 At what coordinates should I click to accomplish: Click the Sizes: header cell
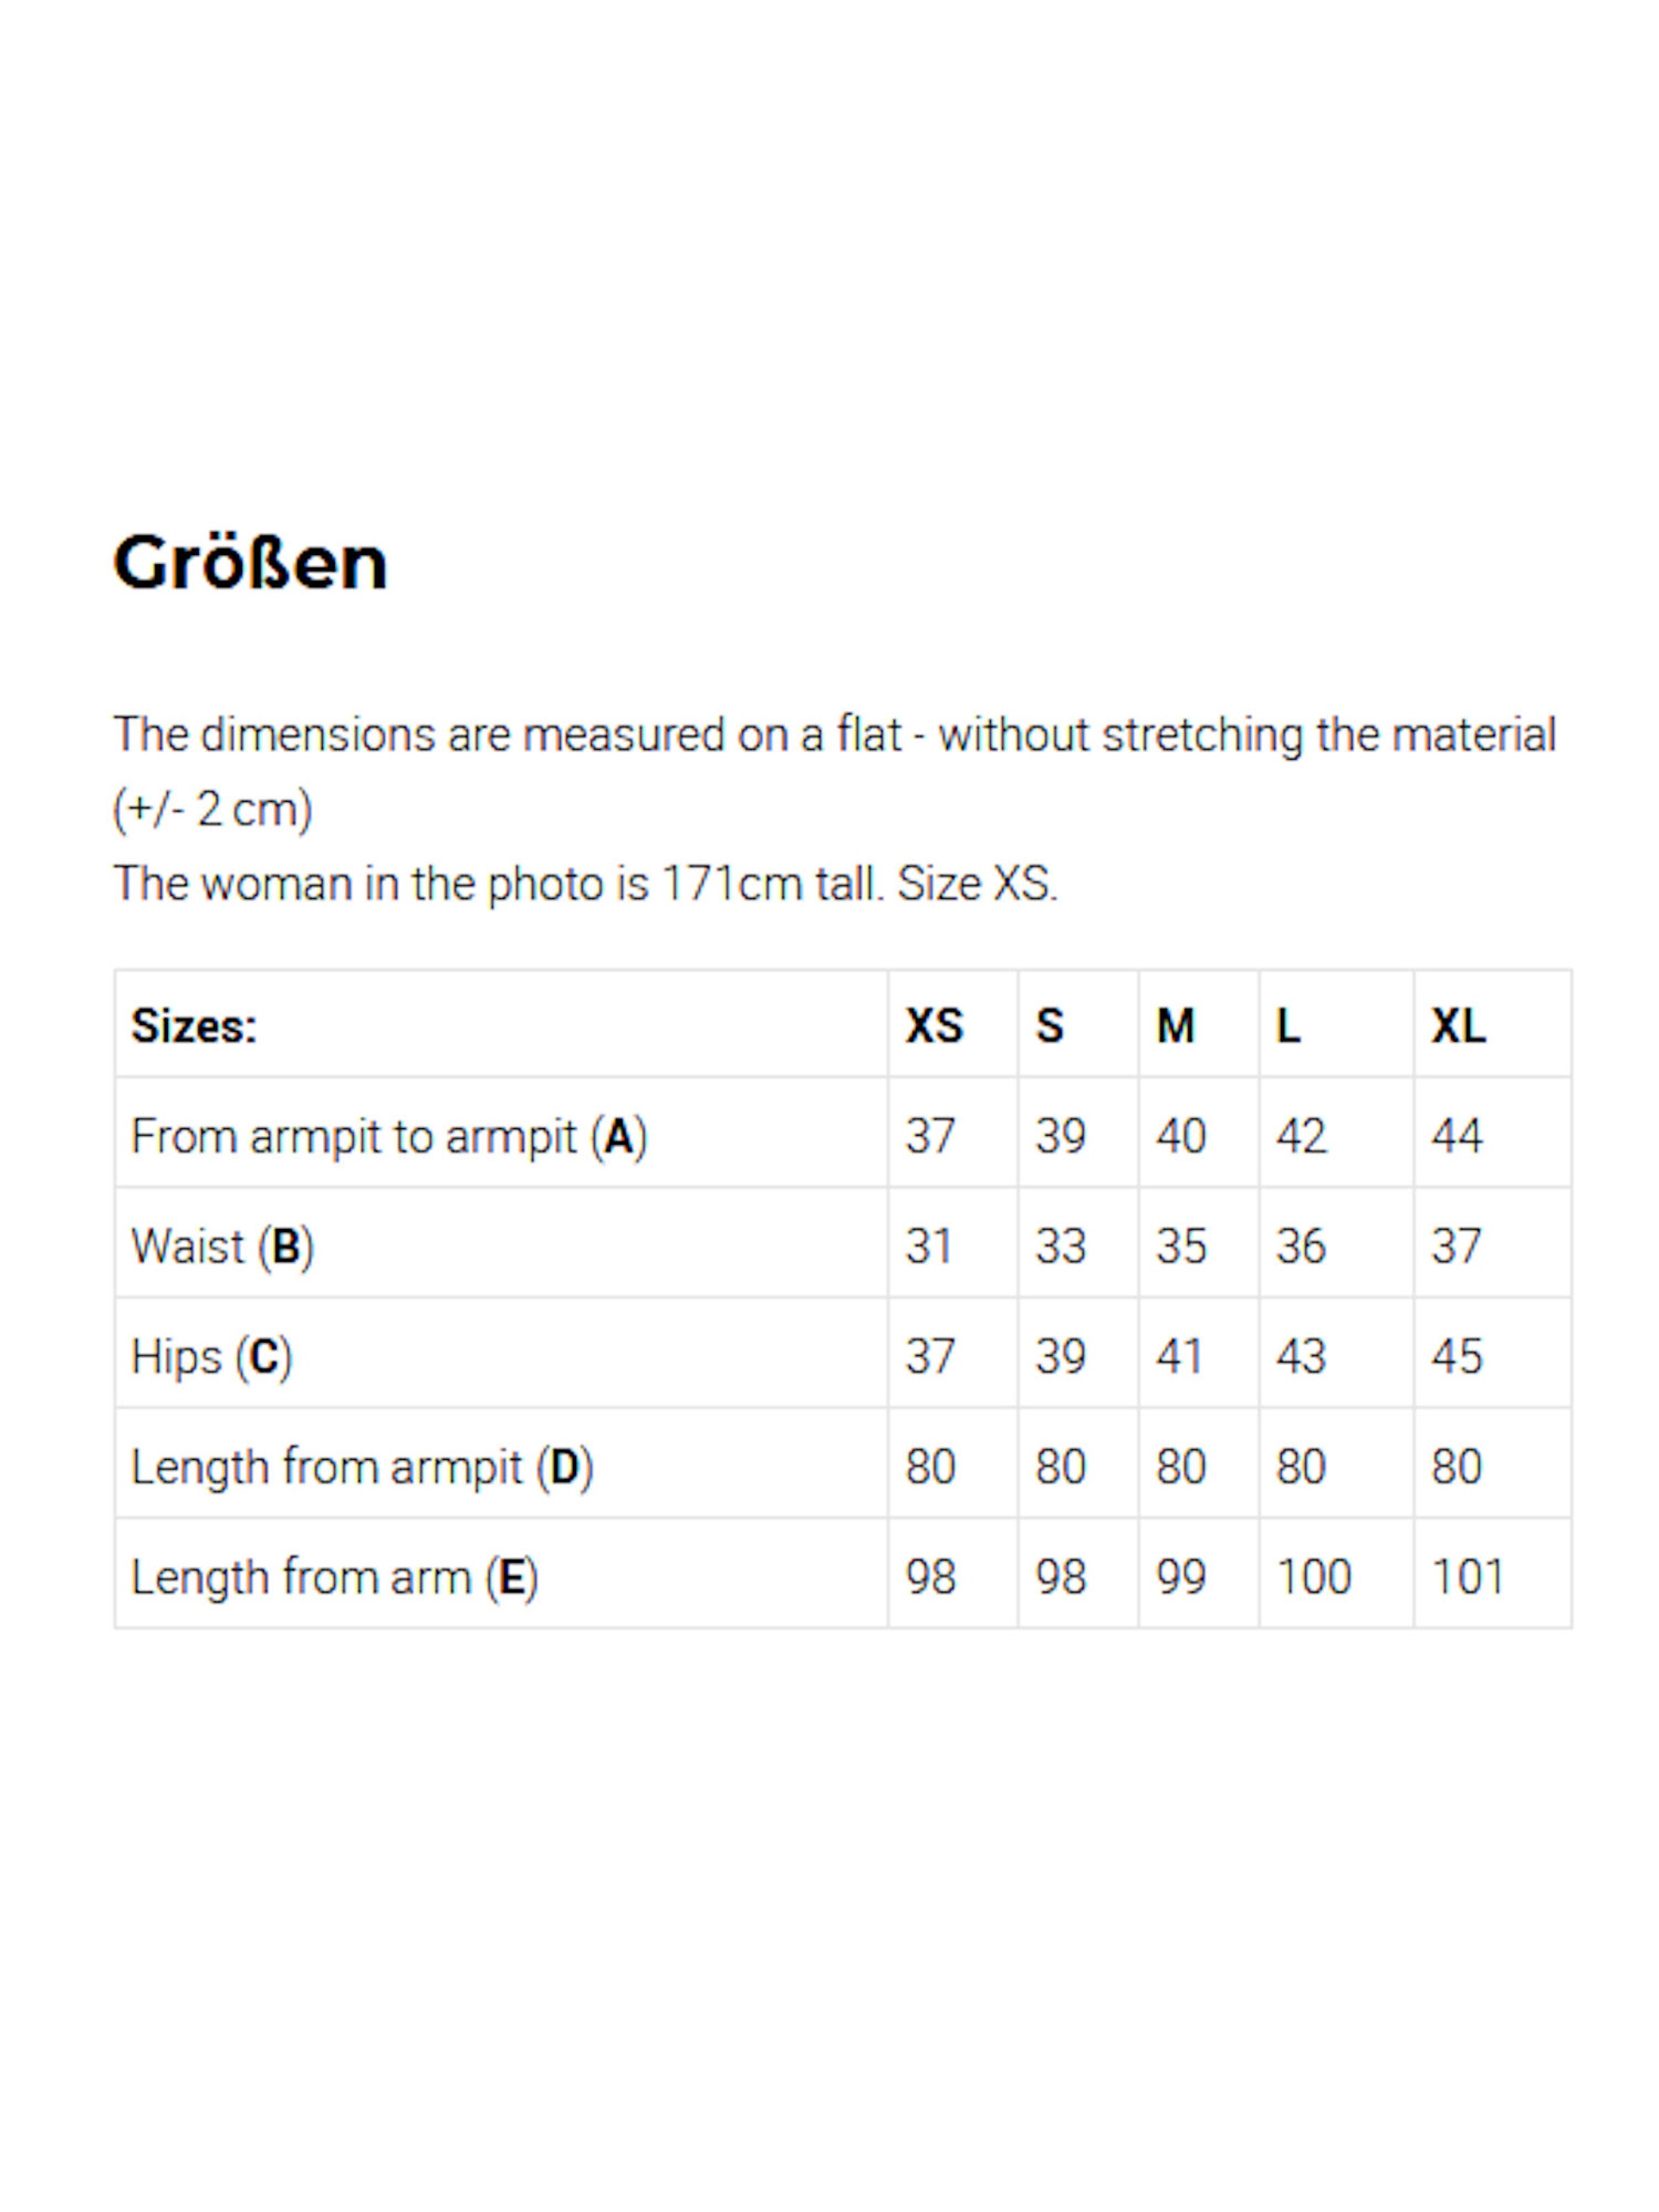[194, 1026]
